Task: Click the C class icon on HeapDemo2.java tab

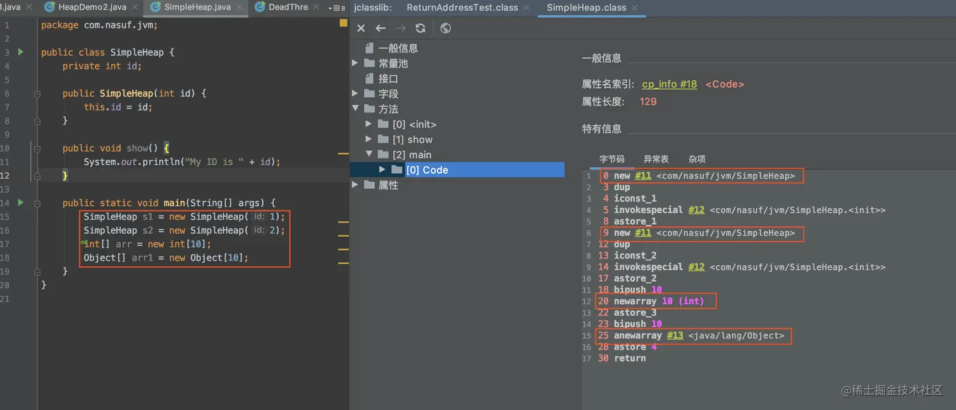Action: pos(49,8)
